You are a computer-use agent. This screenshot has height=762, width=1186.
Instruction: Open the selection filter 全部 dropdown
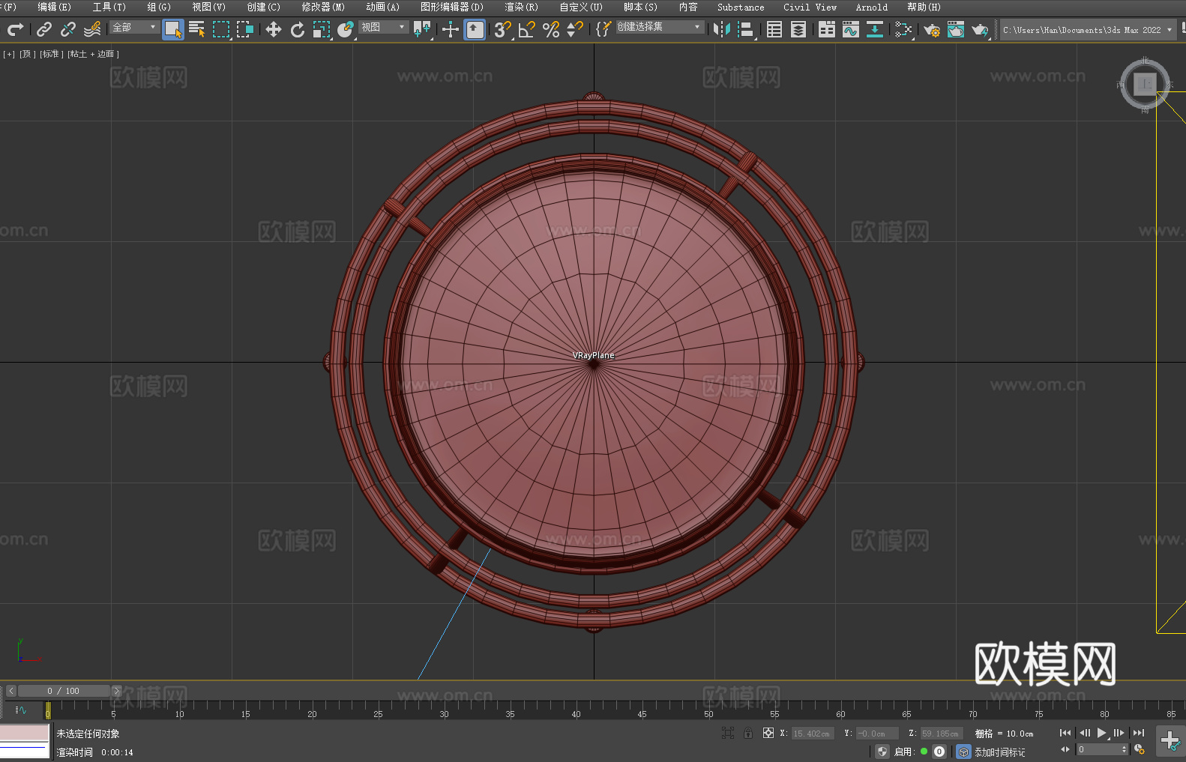[x=135, y=27]
